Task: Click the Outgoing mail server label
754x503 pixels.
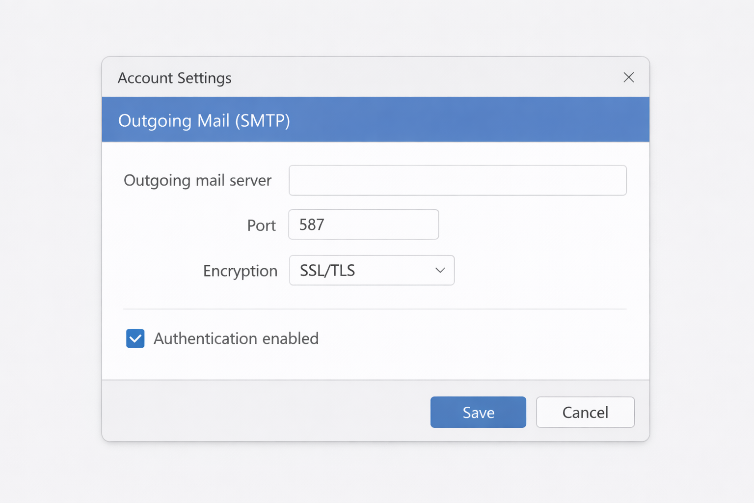Action: tap(197, 180)
